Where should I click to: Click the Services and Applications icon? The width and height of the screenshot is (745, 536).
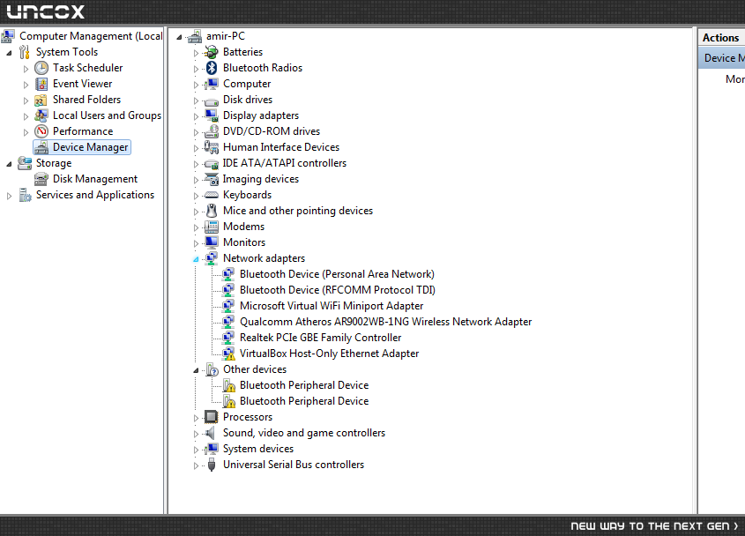tap(25, 195)
